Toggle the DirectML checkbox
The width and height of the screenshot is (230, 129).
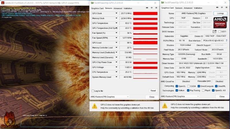[x=216, y=86]
